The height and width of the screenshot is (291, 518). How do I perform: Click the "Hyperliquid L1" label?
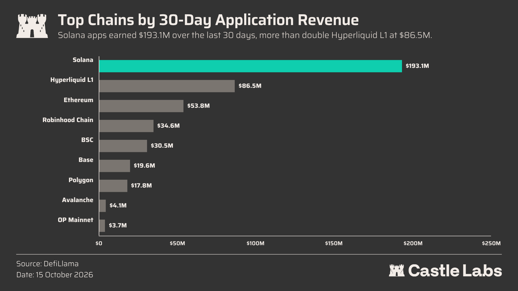coord(72,80)
